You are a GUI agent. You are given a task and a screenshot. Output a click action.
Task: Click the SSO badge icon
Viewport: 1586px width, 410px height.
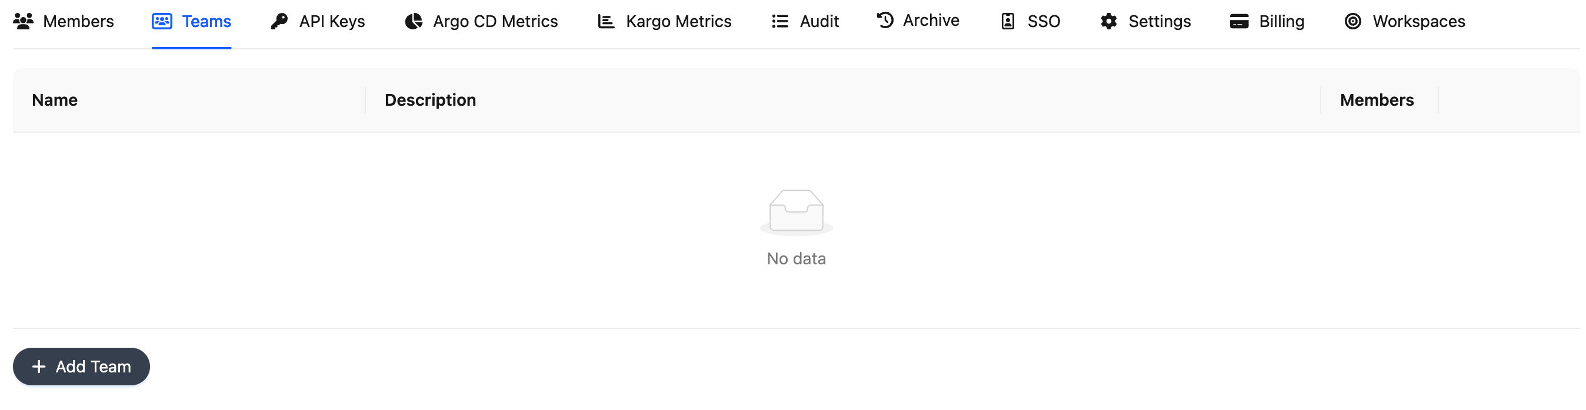pyautogui.click(x=1008, y=22)
